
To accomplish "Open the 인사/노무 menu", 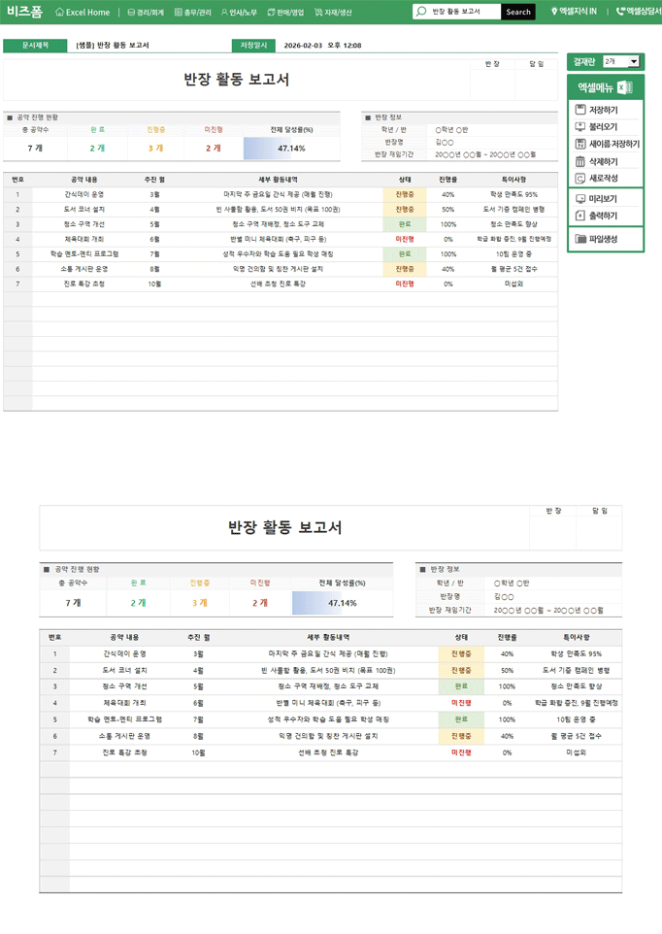I will (239, 13).
